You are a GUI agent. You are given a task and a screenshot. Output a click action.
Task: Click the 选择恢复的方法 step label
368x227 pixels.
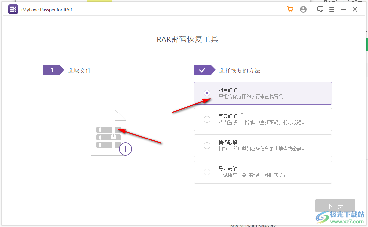tap(240, 70)
